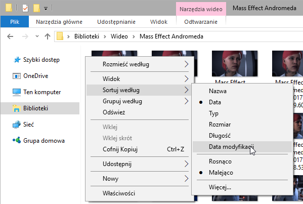Click the OneDrive icon in navigation pane
This screenshot has width=303, height=204.
coord(17,76)
